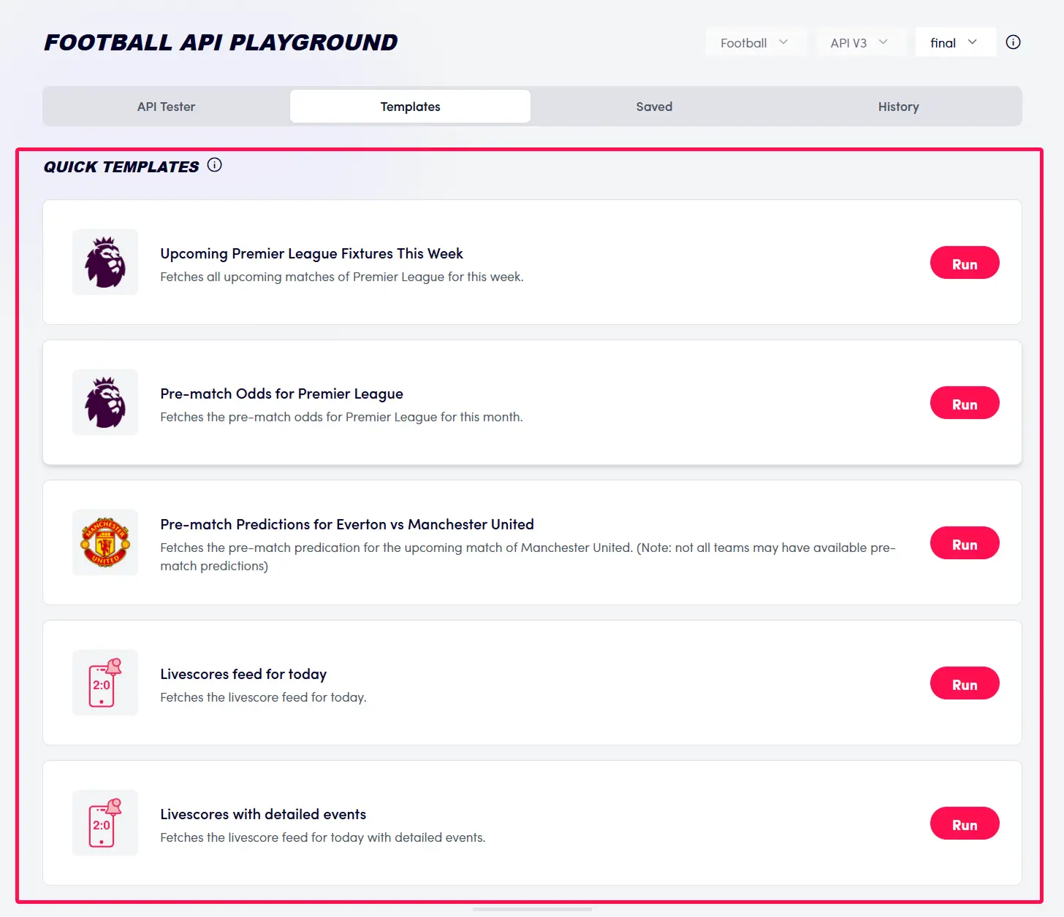Run the Upcoming Premier League Fixtures template

pos(965,262)
